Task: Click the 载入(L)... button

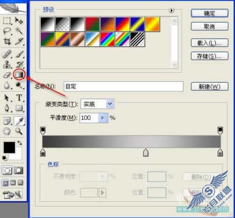Action: pyautogui.click(x=210, y=43)
